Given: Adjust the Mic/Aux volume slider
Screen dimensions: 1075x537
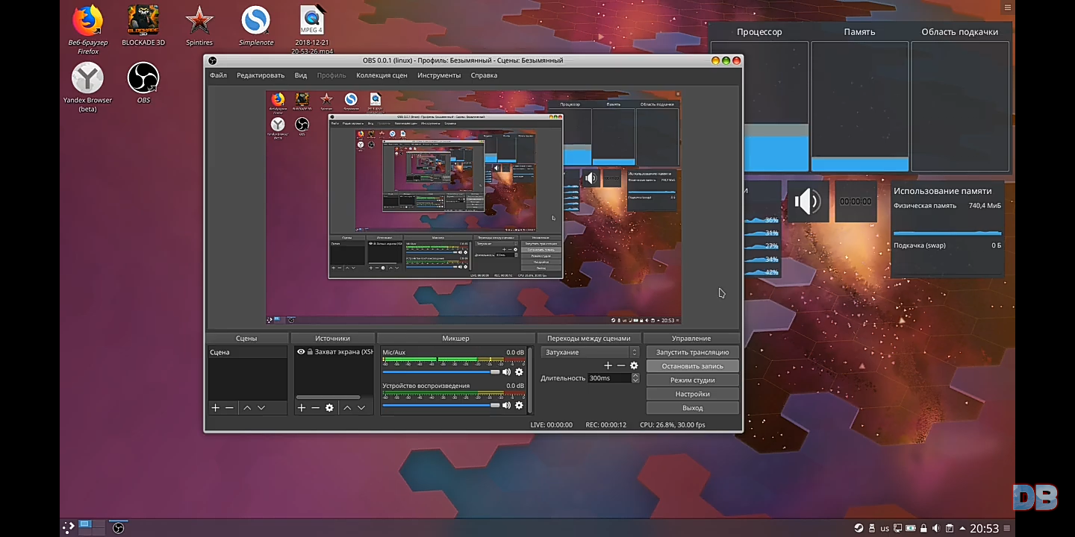Looking at the screenshot, I should pos(494,372).
